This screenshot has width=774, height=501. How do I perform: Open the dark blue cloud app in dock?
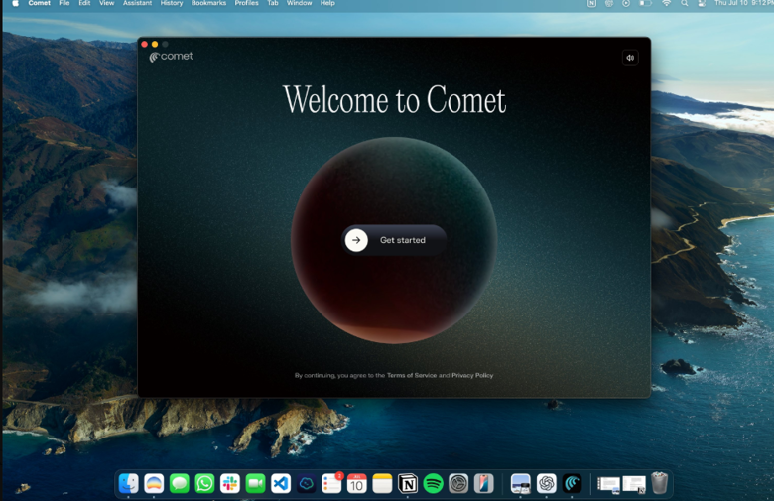pos(306,484)
